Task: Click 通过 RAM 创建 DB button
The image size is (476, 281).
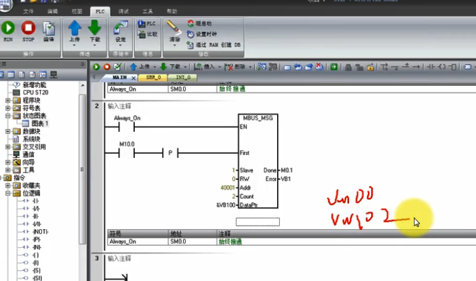Action: (214, 43)
